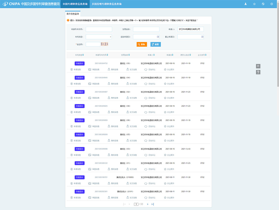The height and width of the screenshot is (210, 279).
Task: Sort results by 授权公告日 column
Action: 186,55
